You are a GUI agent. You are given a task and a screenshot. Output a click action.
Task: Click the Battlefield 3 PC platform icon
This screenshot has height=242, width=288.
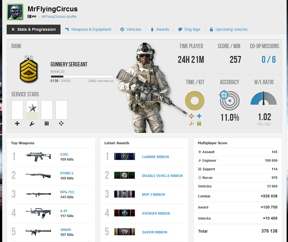(x=32, y=17)
